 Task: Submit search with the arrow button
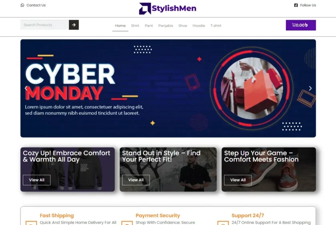click(x=74, y=25)
